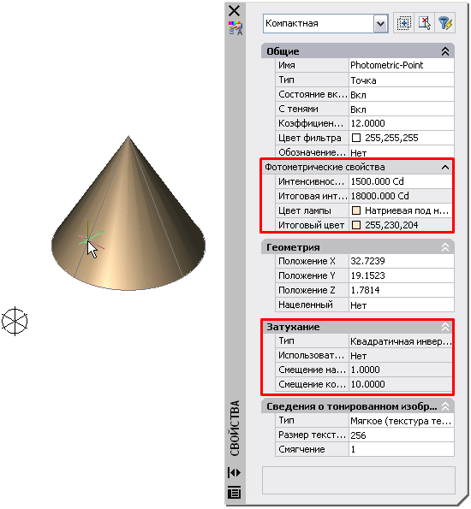Click the colorful properties icon below the X

click(x=235, y=28)
